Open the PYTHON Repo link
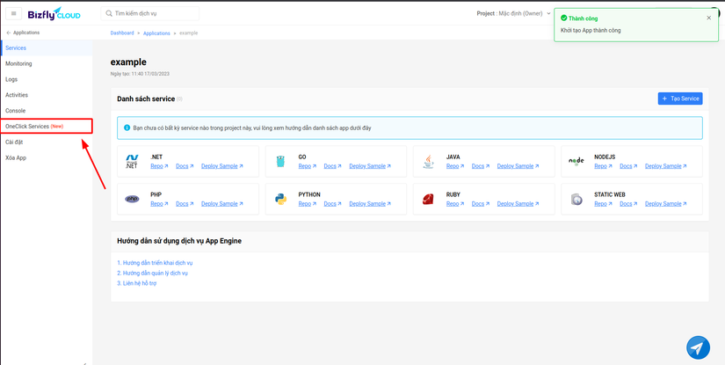 point(307,204)
